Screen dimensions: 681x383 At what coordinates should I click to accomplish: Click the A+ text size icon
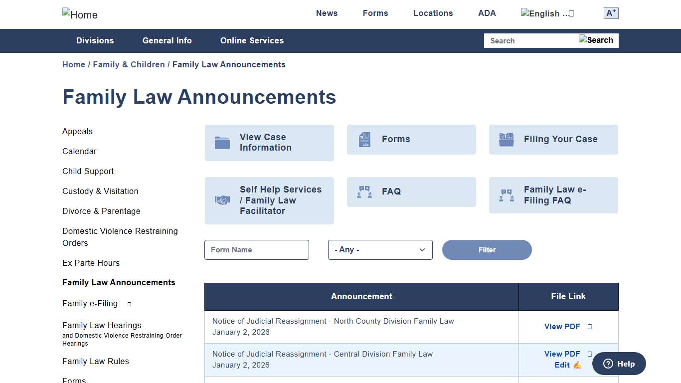[x=611, y=13]
